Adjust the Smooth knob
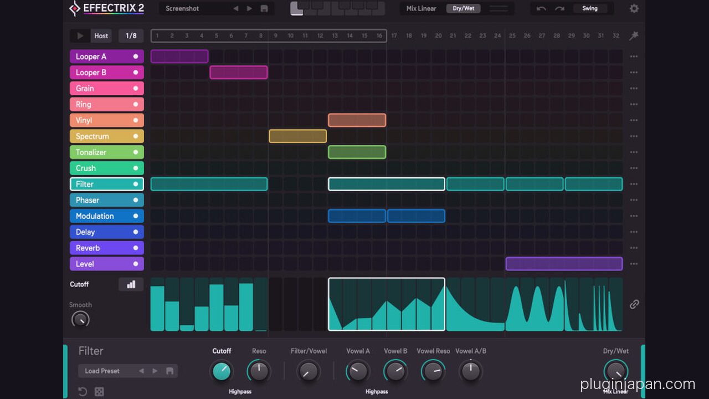Screen dimensions: 709x399 coord(80,319)
